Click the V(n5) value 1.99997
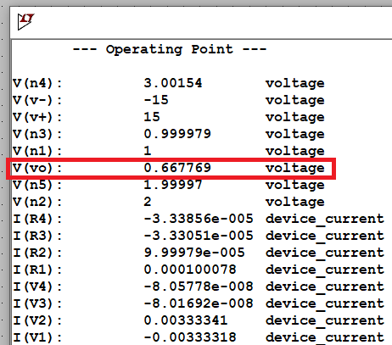This screenshot has height=345, width=392. [x=173, y=185]
